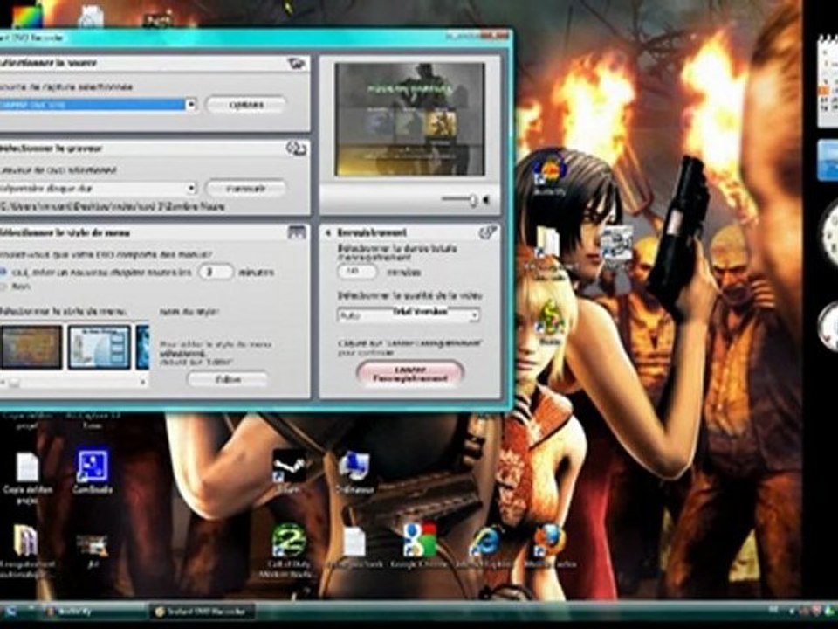Click the Editer menu style button
838x629 pixels.
pyautogui.click(x=228, y=379)
